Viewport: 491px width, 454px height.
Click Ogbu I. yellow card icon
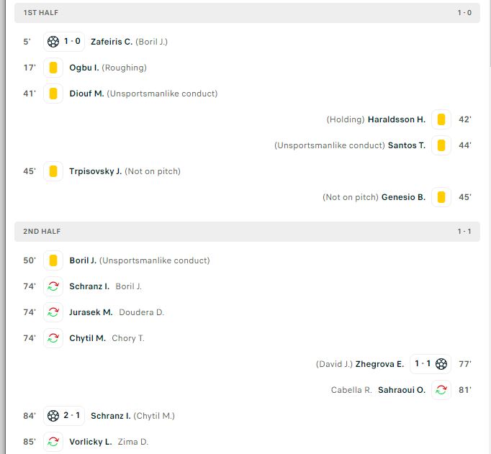coord(53,68)
